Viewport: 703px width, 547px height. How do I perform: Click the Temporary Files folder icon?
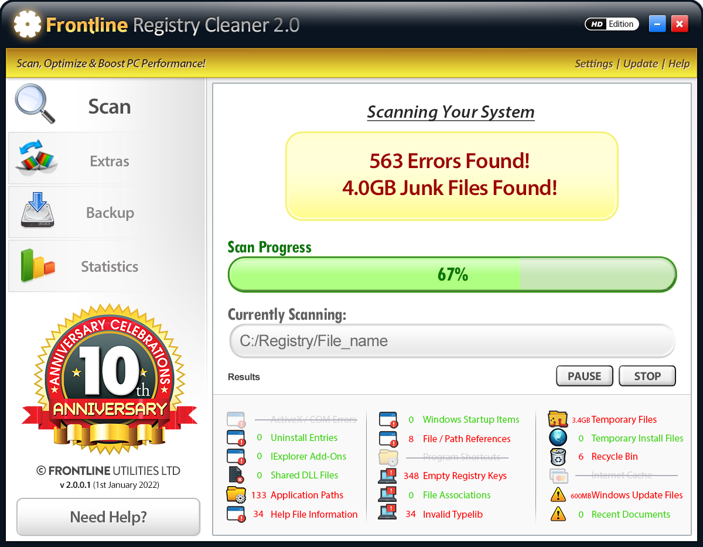(x=558, y=419)
